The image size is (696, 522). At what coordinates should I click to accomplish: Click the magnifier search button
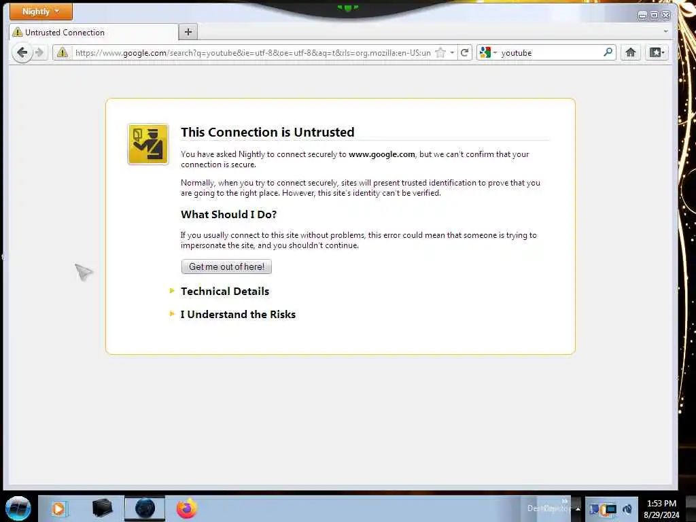[608, 52]
